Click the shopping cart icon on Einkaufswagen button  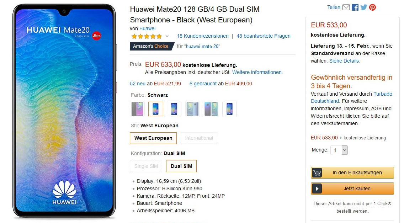pyautogui.click(x=317, y=173)
